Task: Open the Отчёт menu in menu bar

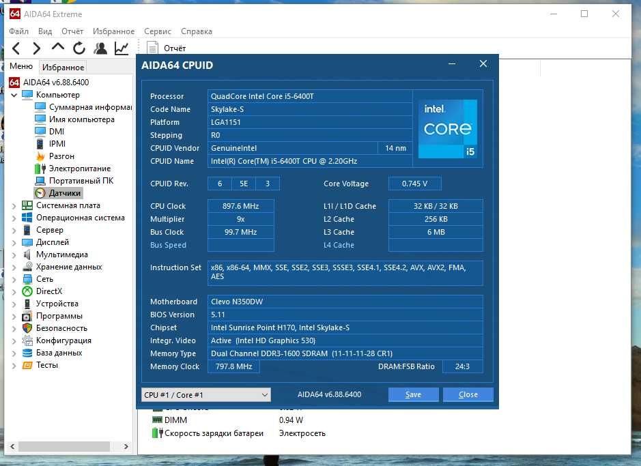Action: (72, 31)
